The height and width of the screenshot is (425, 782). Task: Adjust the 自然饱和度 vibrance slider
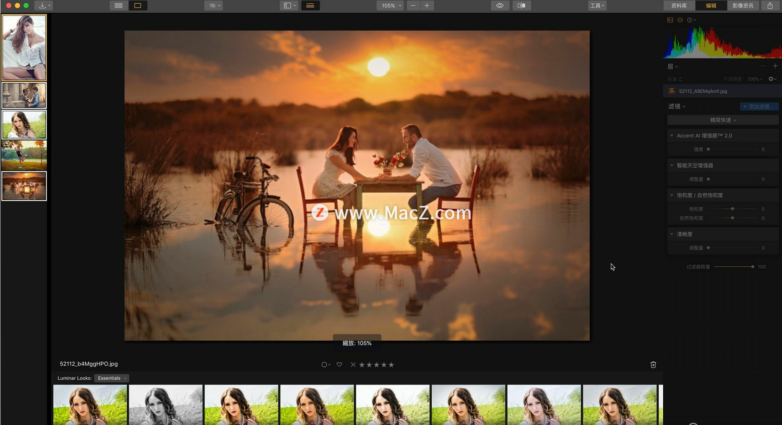pos(733,218)
